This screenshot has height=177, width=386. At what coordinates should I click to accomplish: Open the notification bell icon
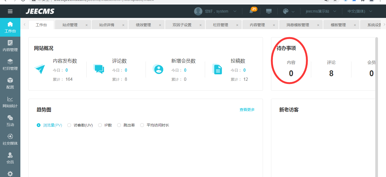click(x=251, y=11)
